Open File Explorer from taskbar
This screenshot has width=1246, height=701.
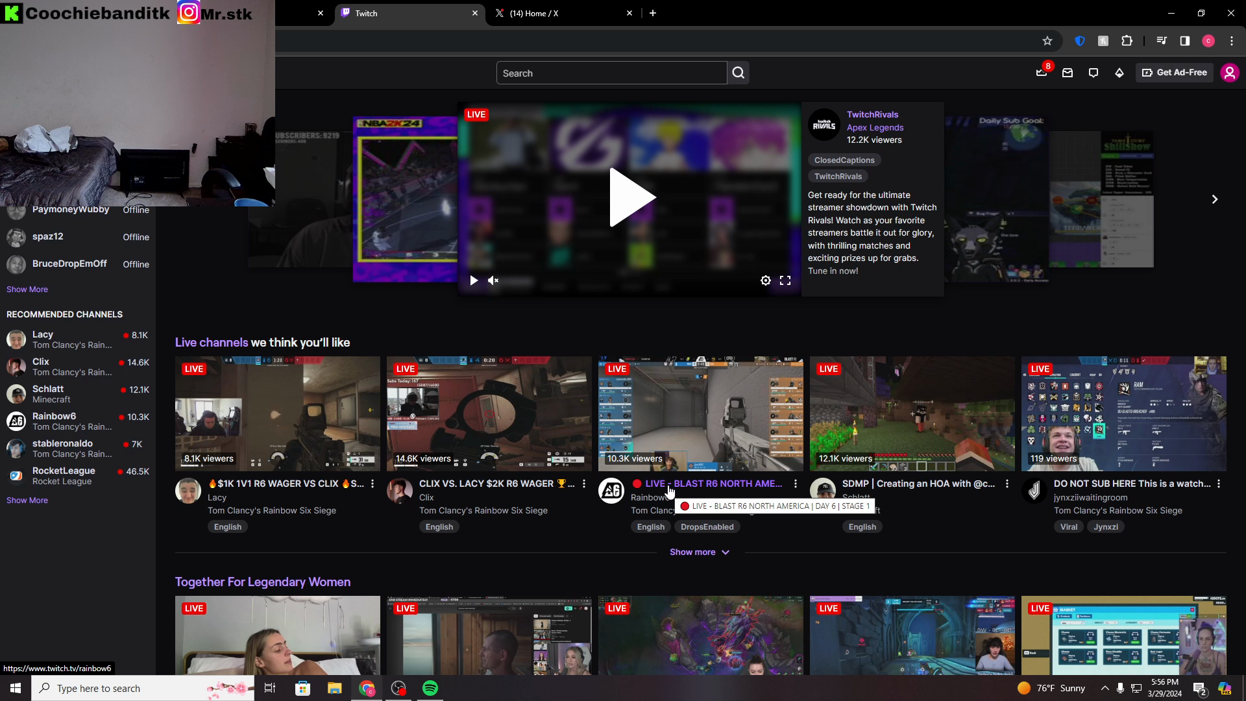335,688
